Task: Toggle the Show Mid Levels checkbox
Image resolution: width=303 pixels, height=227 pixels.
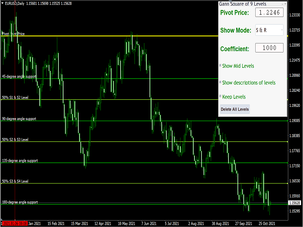Action: (x=221, y=66)
